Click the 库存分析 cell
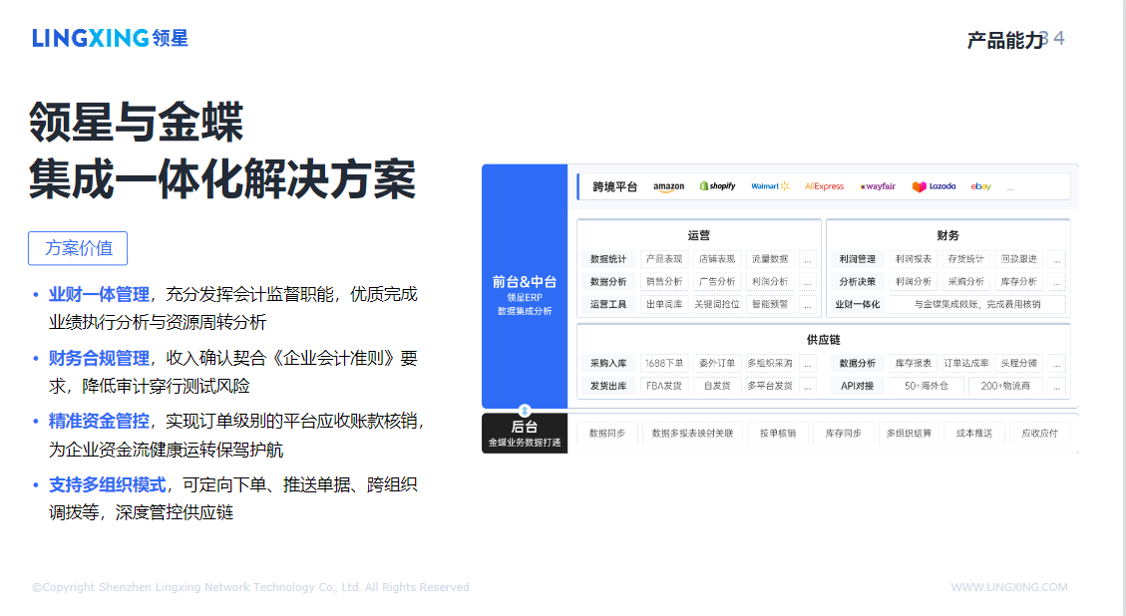 pyautogui.click(x=1019, y=282)
